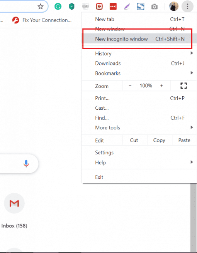Click the Inbox (158) shortcut label
Viewport: 197px width, 253px height.
tap(14, 226)
